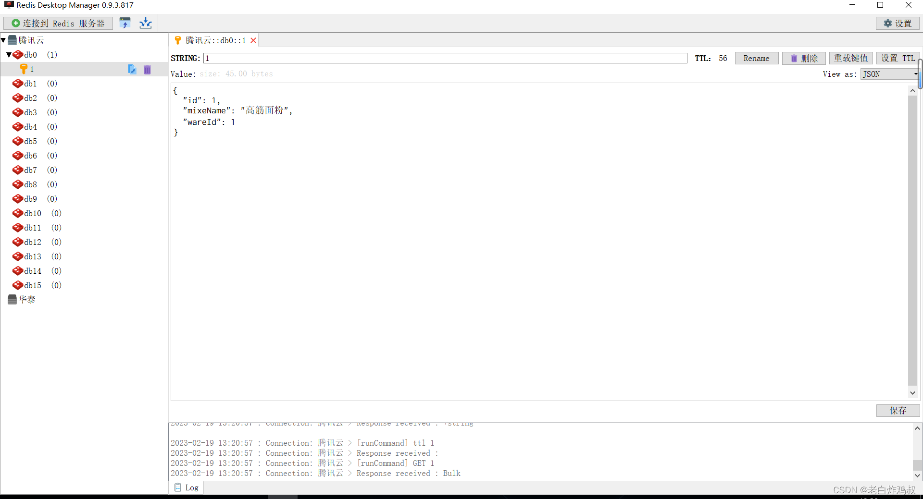Screen dimensions: 923x499
Task: Click the purple trash icon on key 1 row
Action: coord(148,69)
